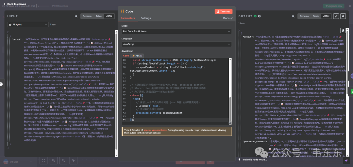Screen dimensions: 353x167
Task: Click the code editor resize handle icon
Action: click(x=230, y=123)
